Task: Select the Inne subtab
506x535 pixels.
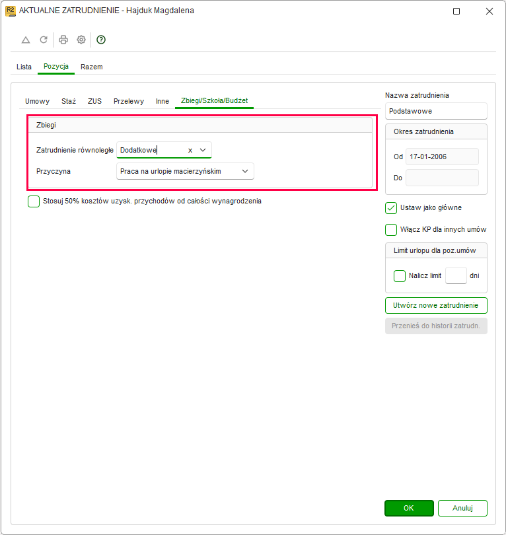Action: coord(163,101)
